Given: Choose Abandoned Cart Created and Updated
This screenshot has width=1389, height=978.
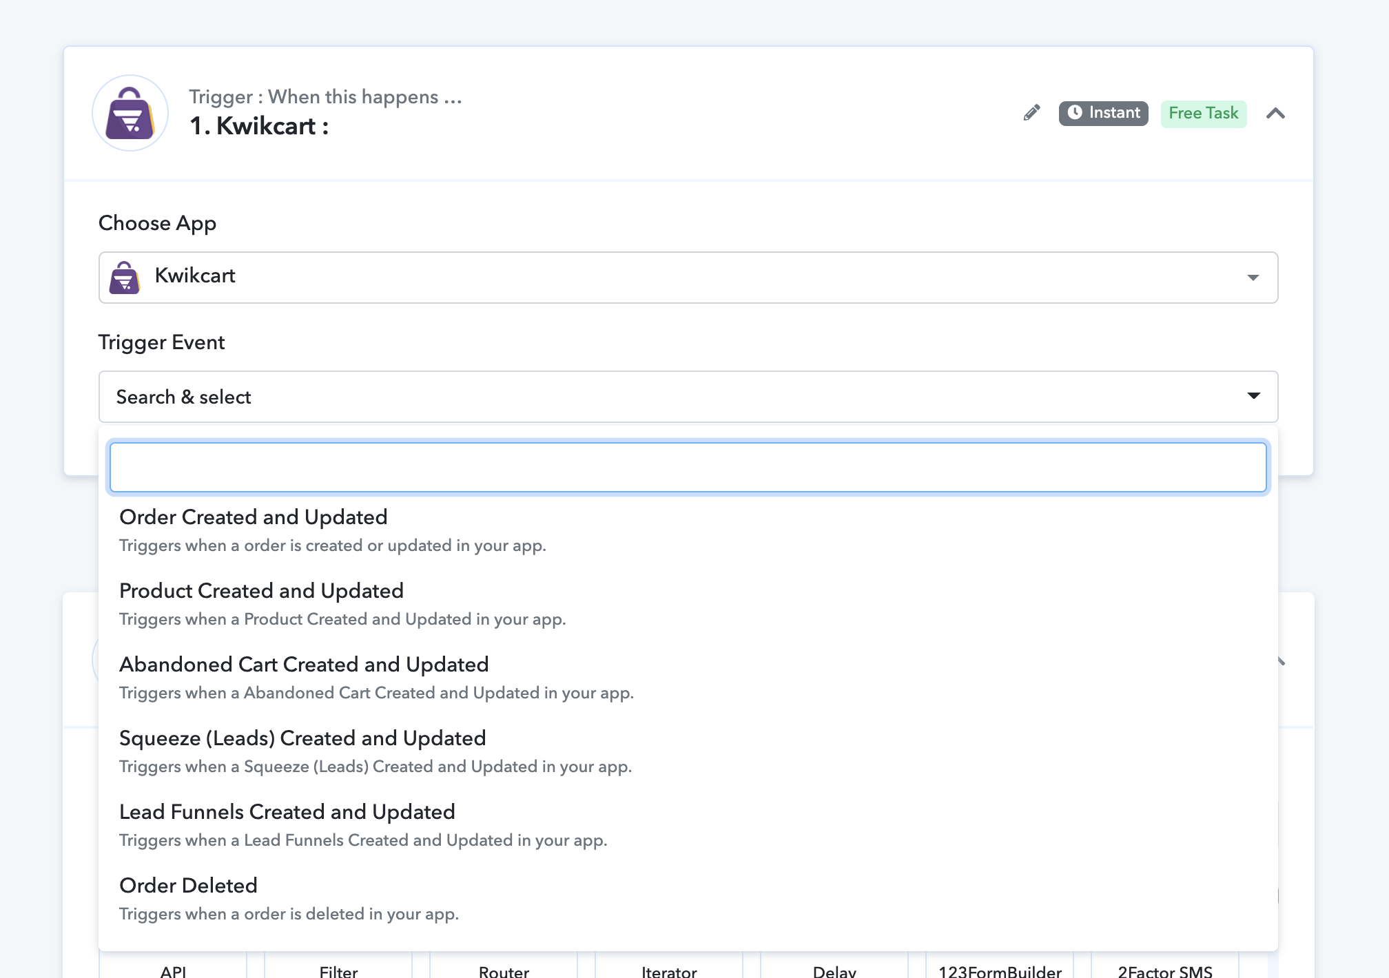Looking at the screenshot, I should pyautogui.click(x=688, y=678).
